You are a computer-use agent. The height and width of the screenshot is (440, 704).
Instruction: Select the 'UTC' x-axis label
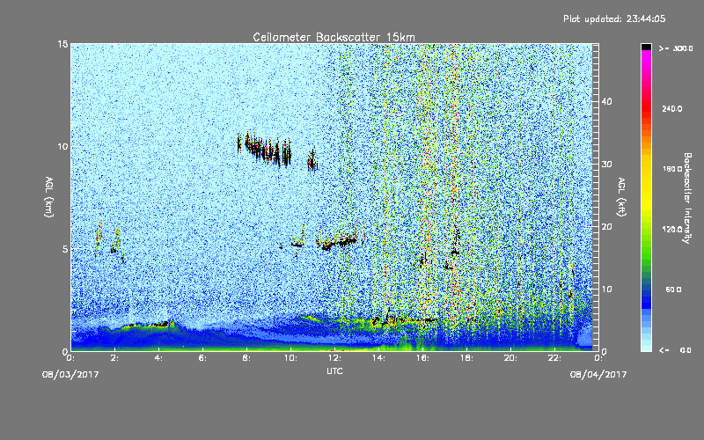[x=334, y=370]
